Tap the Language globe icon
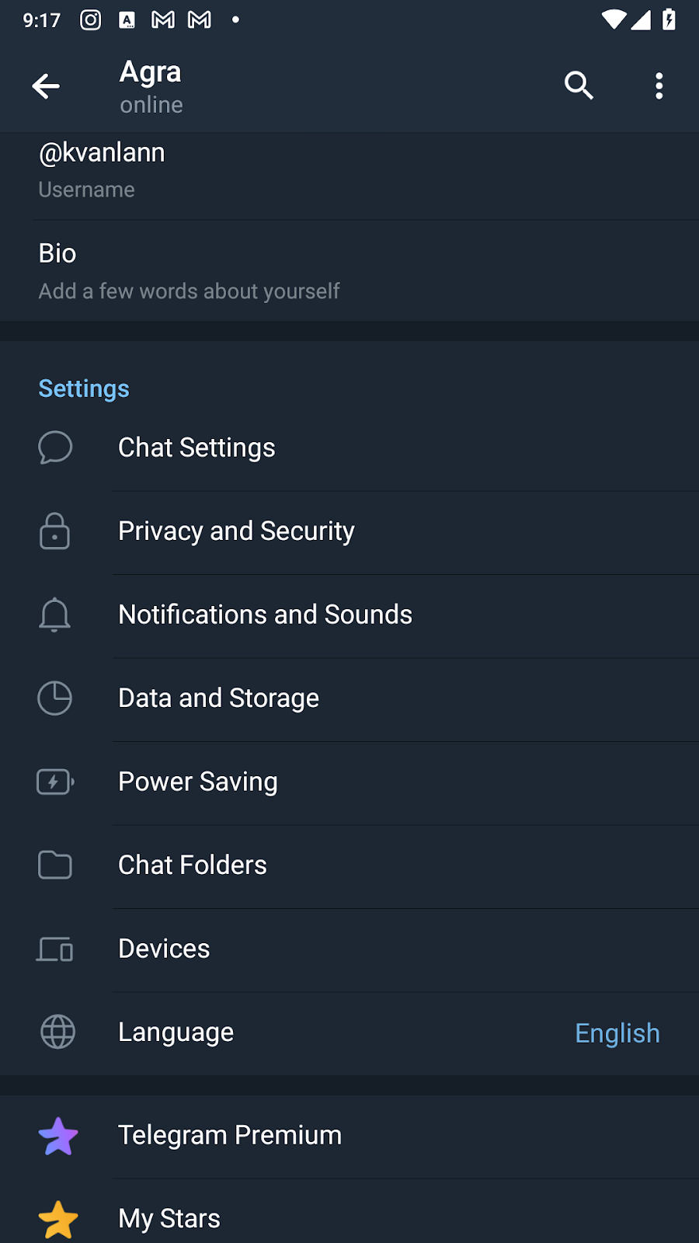 click(x=57, y=1032)
